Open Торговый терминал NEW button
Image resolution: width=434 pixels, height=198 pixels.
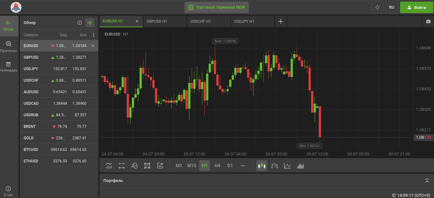point(217,7)
